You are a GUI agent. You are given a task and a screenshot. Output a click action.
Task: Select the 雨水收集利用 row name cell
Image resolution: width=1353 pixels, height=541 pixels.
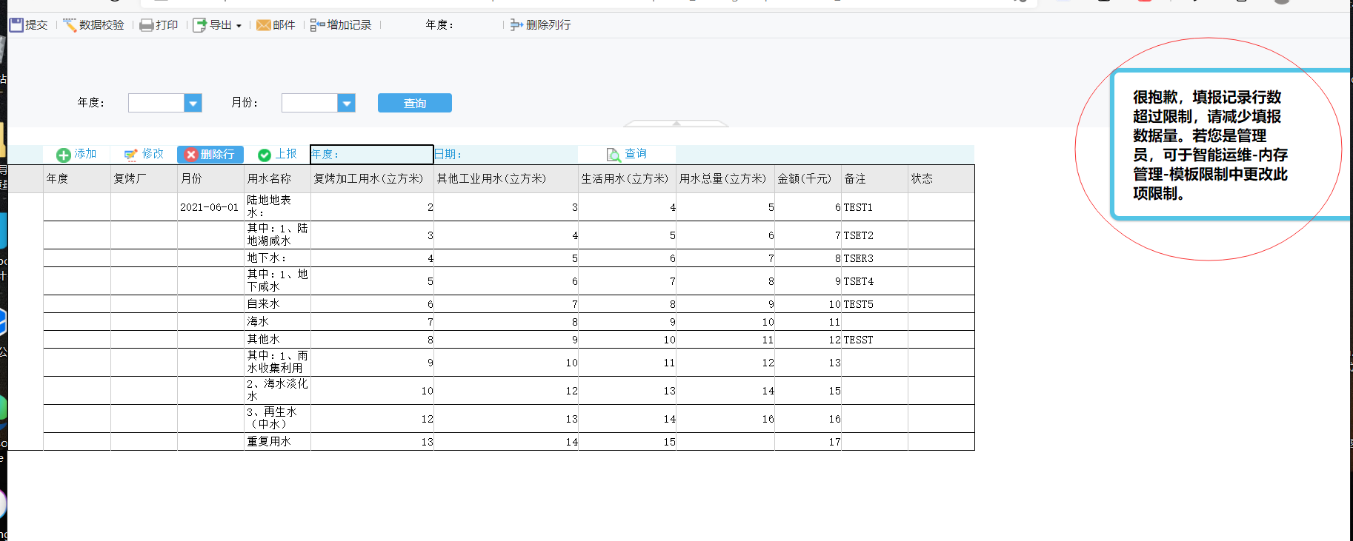click(277, 363)
